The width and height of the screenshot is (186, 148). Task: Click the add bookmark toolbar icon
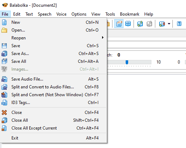pyautogui.click(x=140, y=24)
